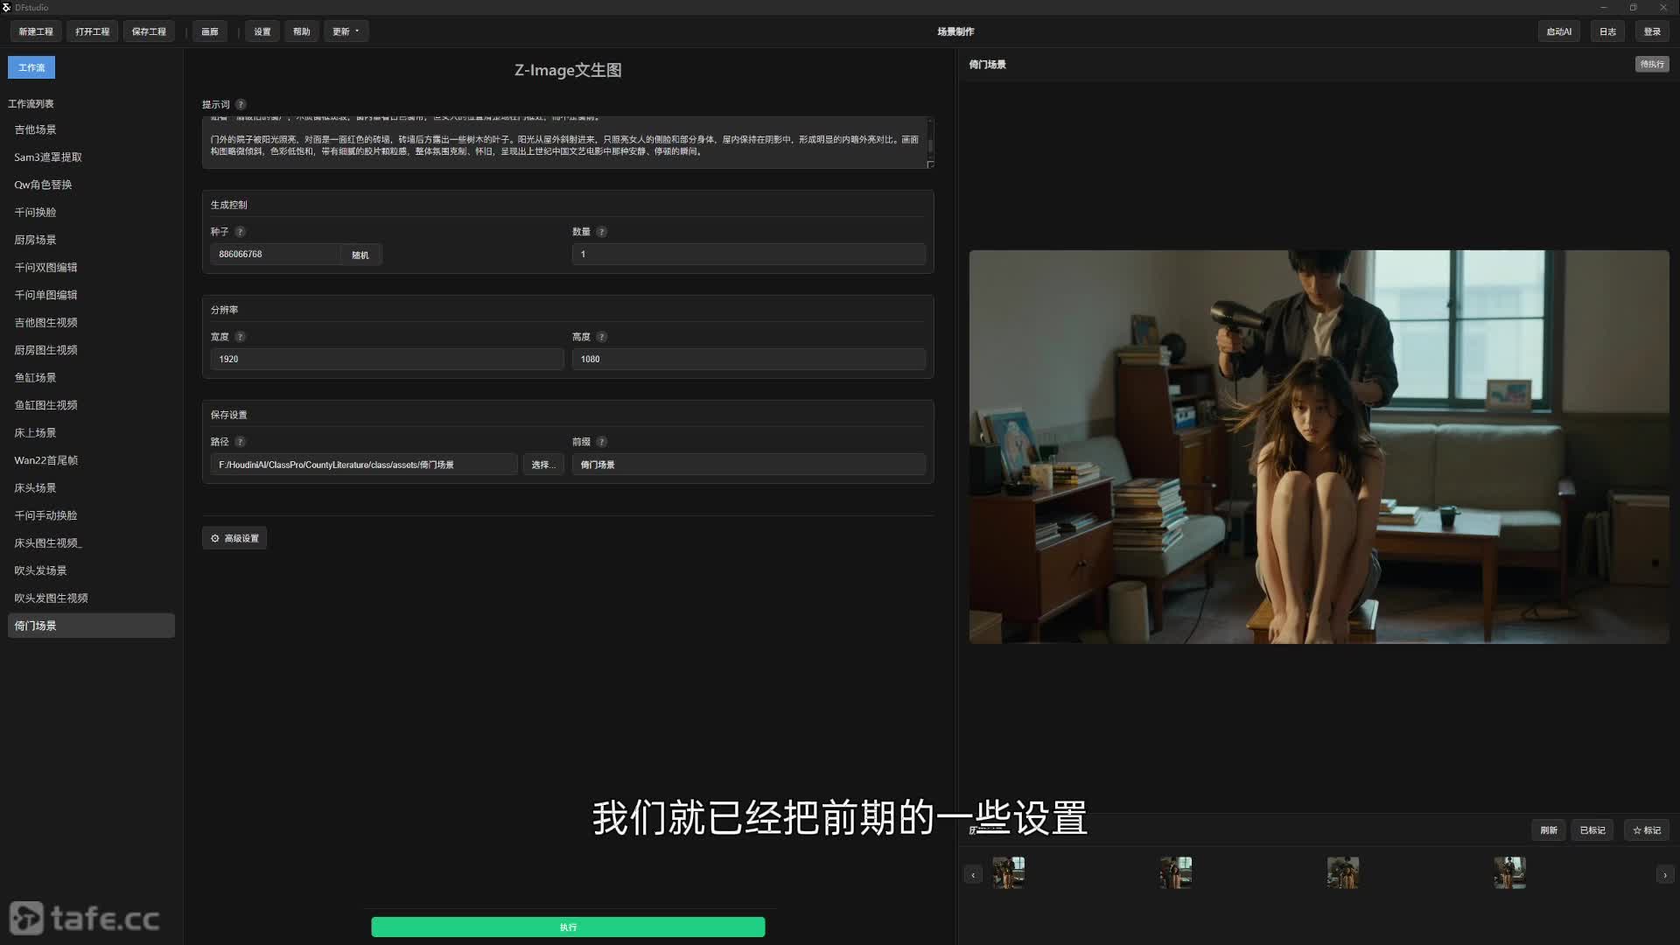Click 选择... to browse save path
The height and width of the screenshot is (945, 1680).
pos(542,465)
